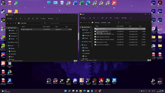Click Share in the mods window toolbar
165x93 pixels.
[x=106, y=18]
